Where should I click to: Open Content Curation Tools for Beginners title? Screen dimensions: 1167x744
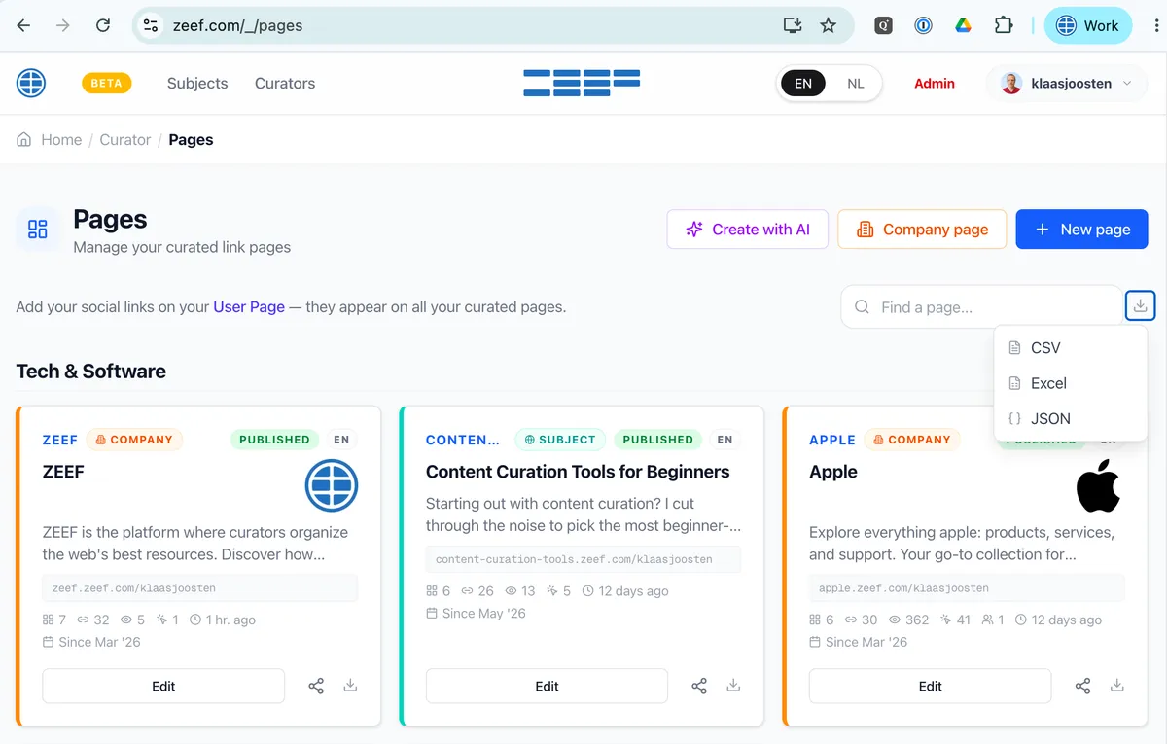[x=578, y=472]
